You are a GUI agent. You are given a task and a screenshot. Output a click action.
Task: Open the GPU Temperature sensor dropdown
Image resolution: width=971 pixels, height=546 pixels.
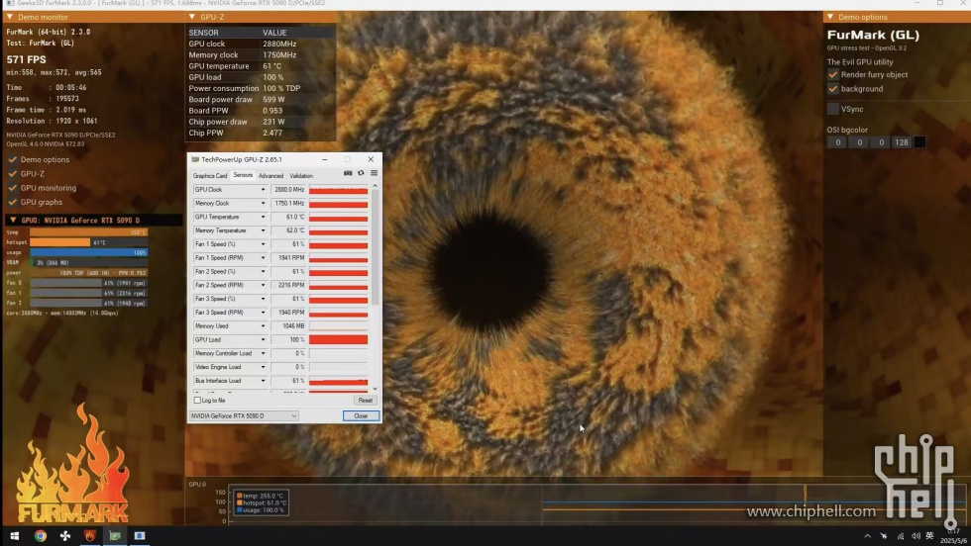click(263, 217)
